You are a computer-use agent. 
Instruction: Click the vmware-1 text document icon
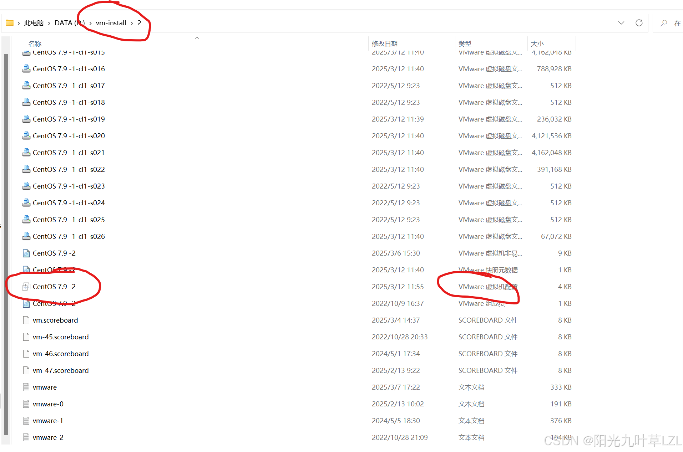tap(26, 421)
